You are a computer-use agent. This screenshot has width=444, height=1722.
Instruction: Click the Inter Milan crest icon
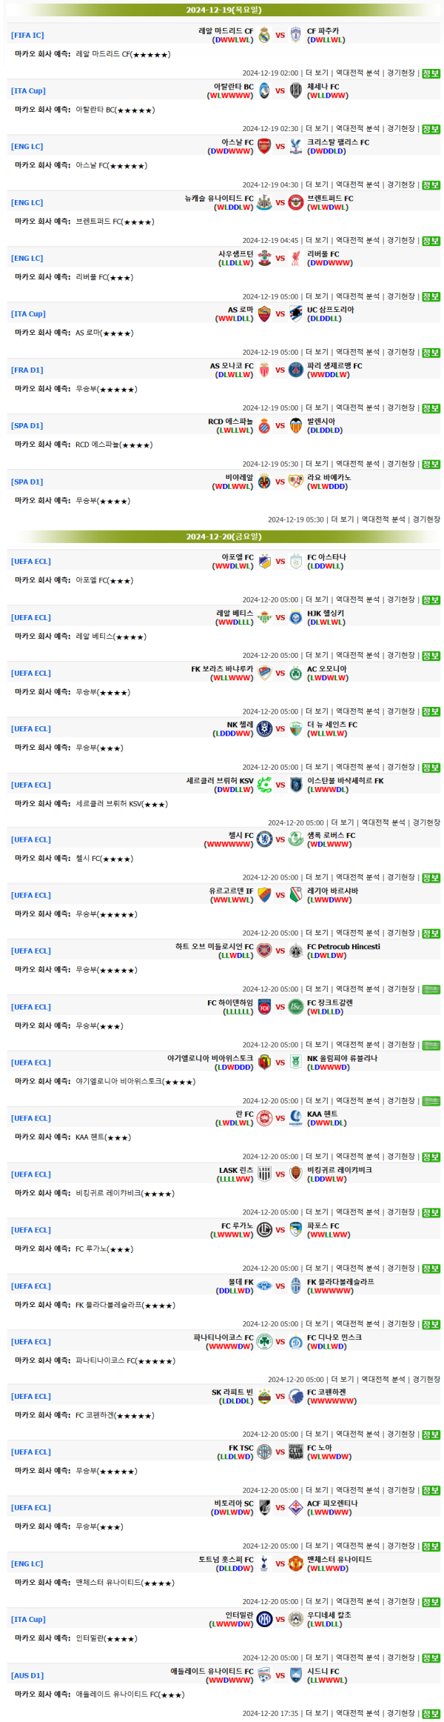(264, 1619)
